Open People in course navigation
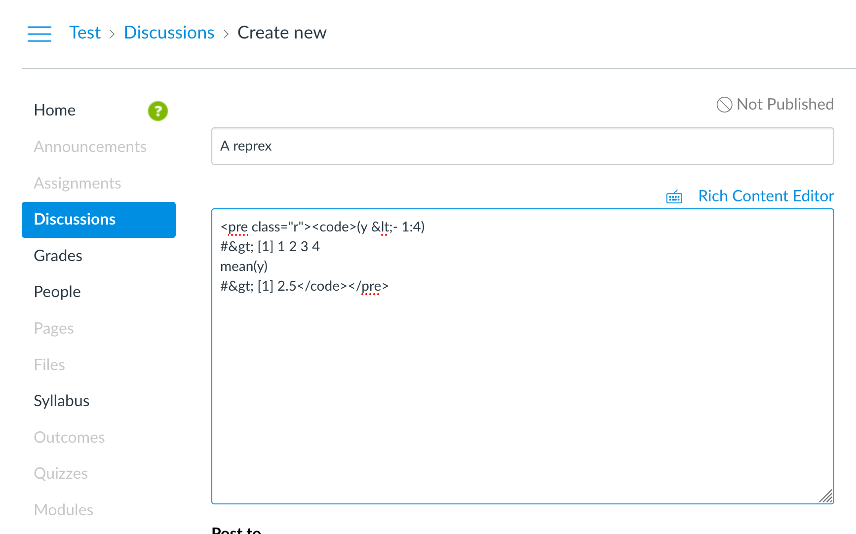This screenshot has height=534, width=856. [57, 292]
